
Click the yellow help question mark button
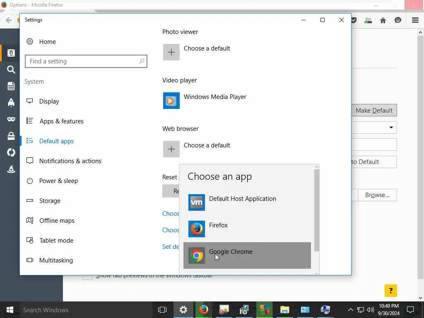point(391,291)
